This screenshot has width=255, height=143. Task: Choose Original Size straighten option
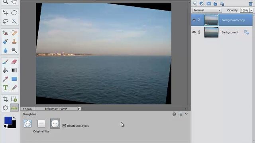click(x=55, y=124)
